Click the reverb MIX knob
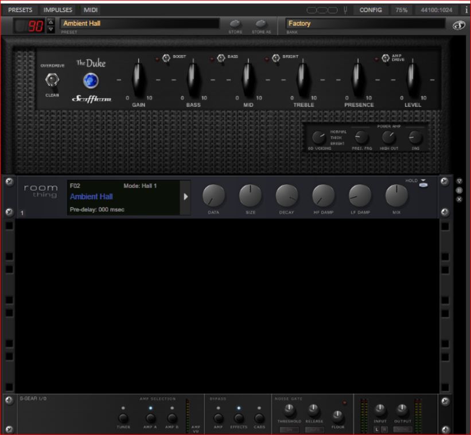This screenshot has height=435, width=471. tap(396, 196)
